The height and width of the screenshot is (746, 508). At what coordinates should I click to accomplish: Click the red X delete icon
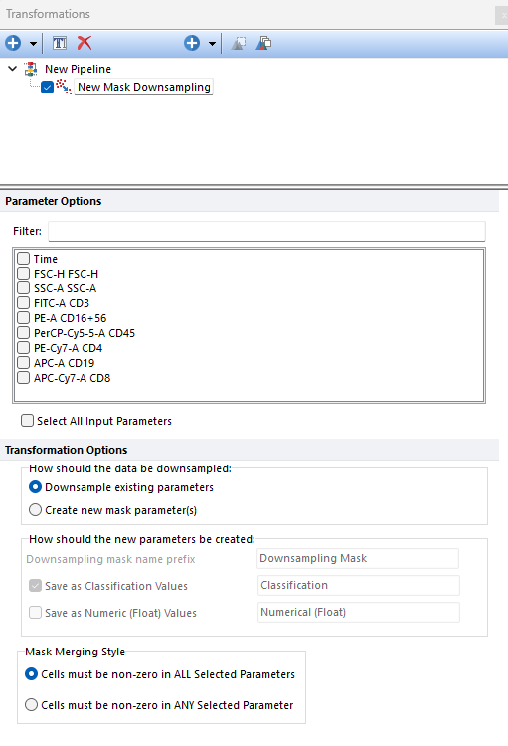(x=85, y=43)
